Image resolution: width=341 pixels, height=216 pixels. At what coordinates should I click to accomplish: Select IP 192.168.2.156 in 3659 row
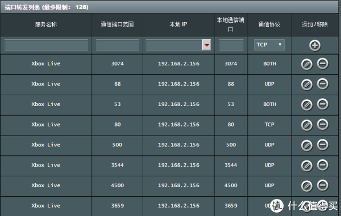(178, 206)
